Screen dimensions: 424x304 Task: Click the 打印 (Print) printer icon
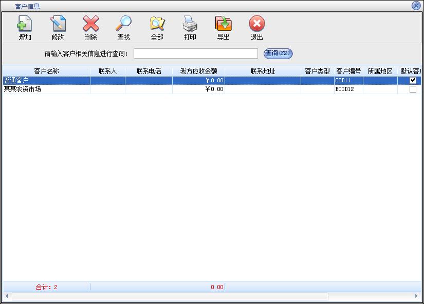pos(190,24)
